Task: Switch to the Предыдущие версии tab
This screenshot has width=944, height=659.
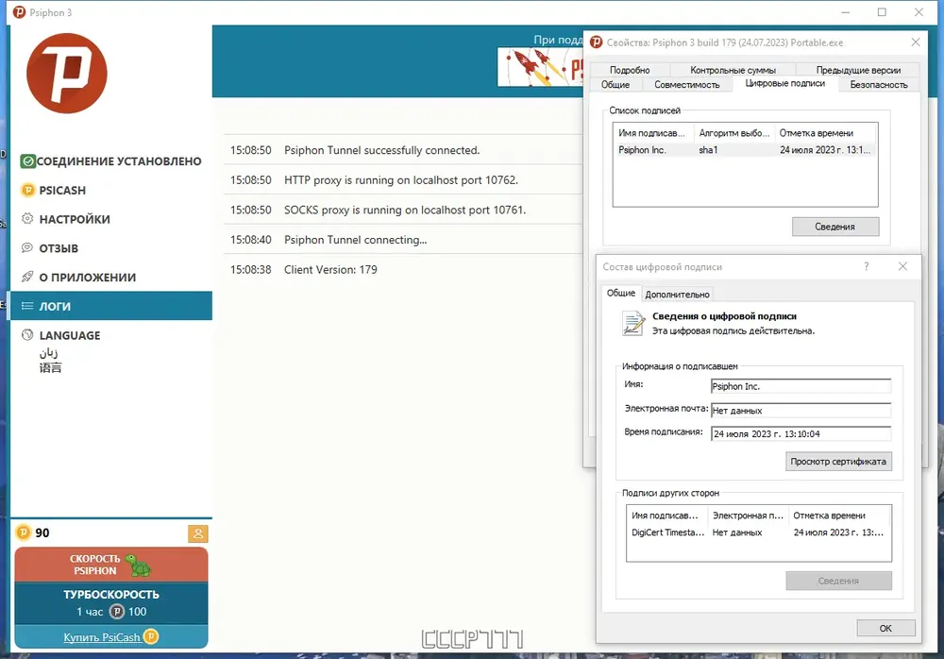Action: [858, 70]
